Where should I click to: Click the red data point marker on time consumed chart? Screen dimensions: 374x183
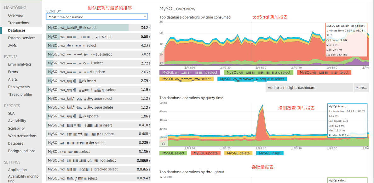pyautogui.click(x=252, y=44)
